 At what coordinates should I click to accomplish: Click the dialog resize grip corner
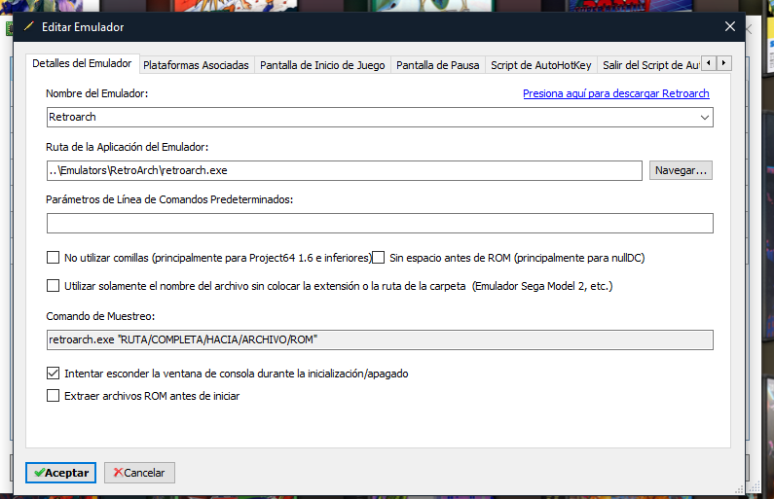pyautogui.click(x=739, y=489)
